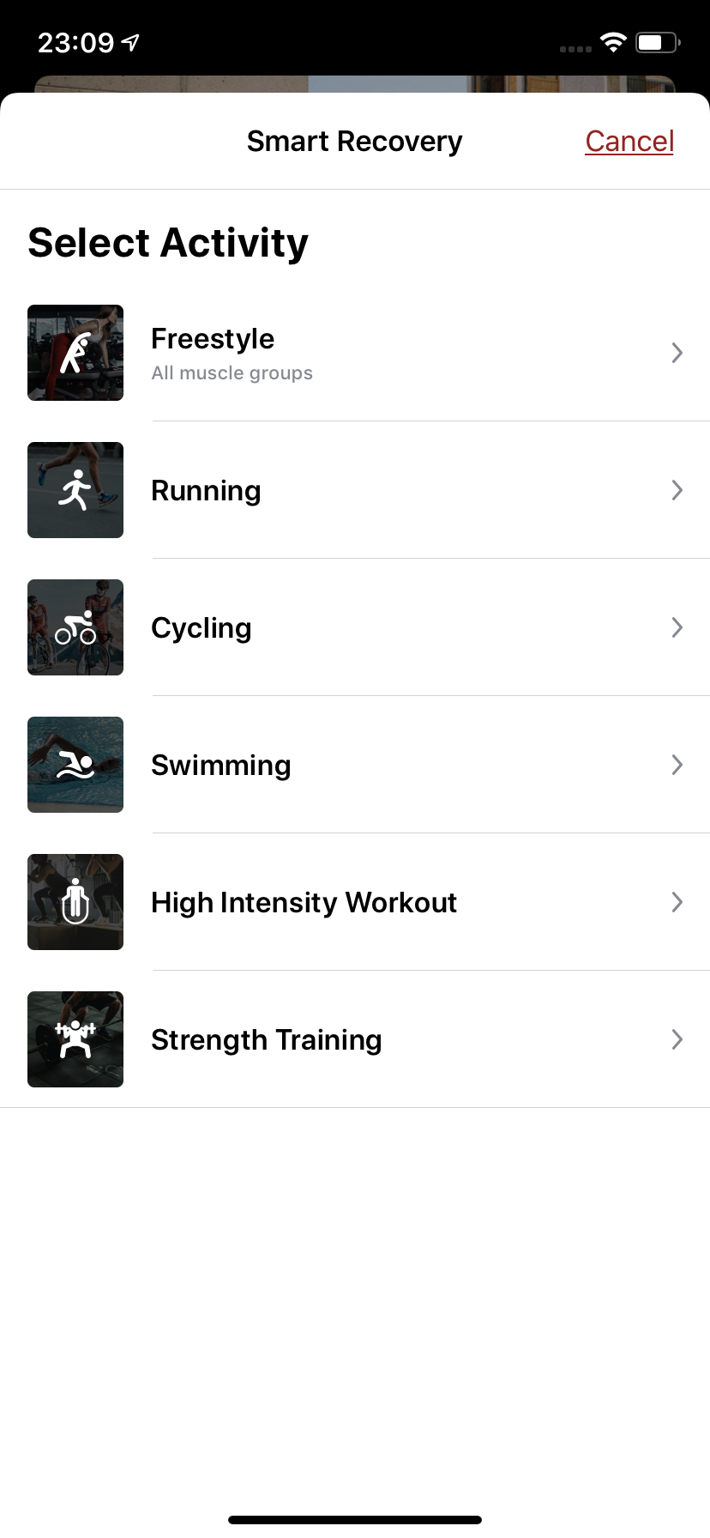Tap the Strength Training weightlifter icon
The image size is (710, 1538).
click(x=75, y=1039)
